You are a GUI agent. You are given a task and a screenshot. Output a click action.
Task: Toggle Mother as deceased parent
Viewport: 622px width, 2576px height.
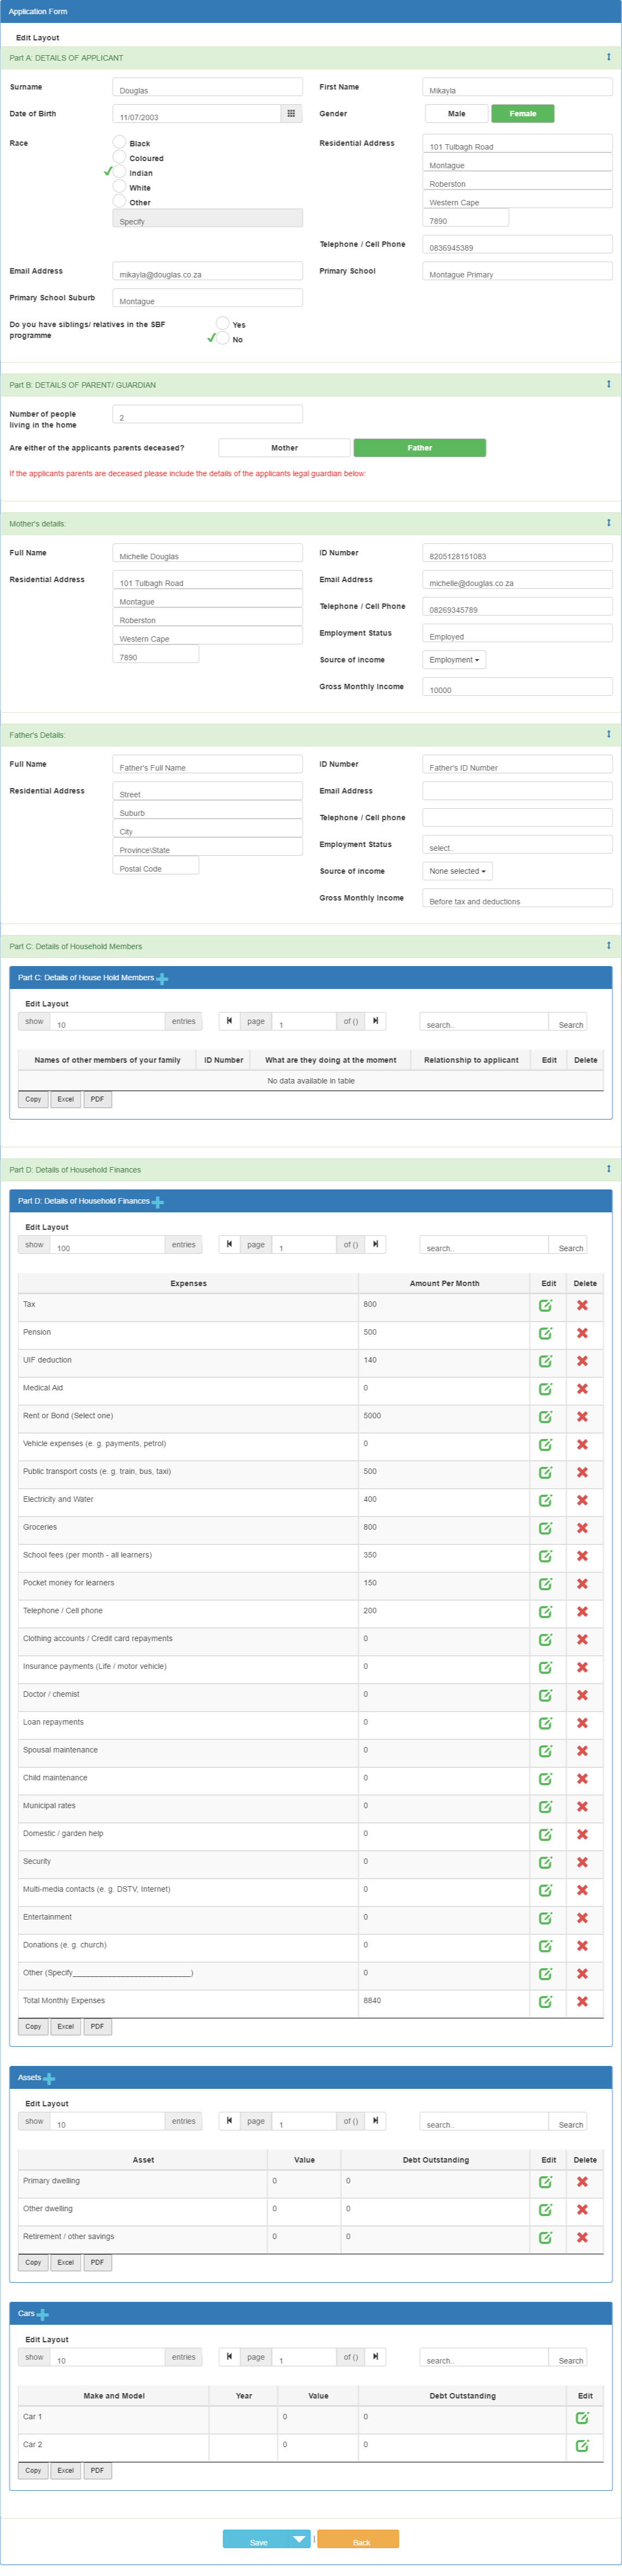pyautogui.click(x=285, y=448)
